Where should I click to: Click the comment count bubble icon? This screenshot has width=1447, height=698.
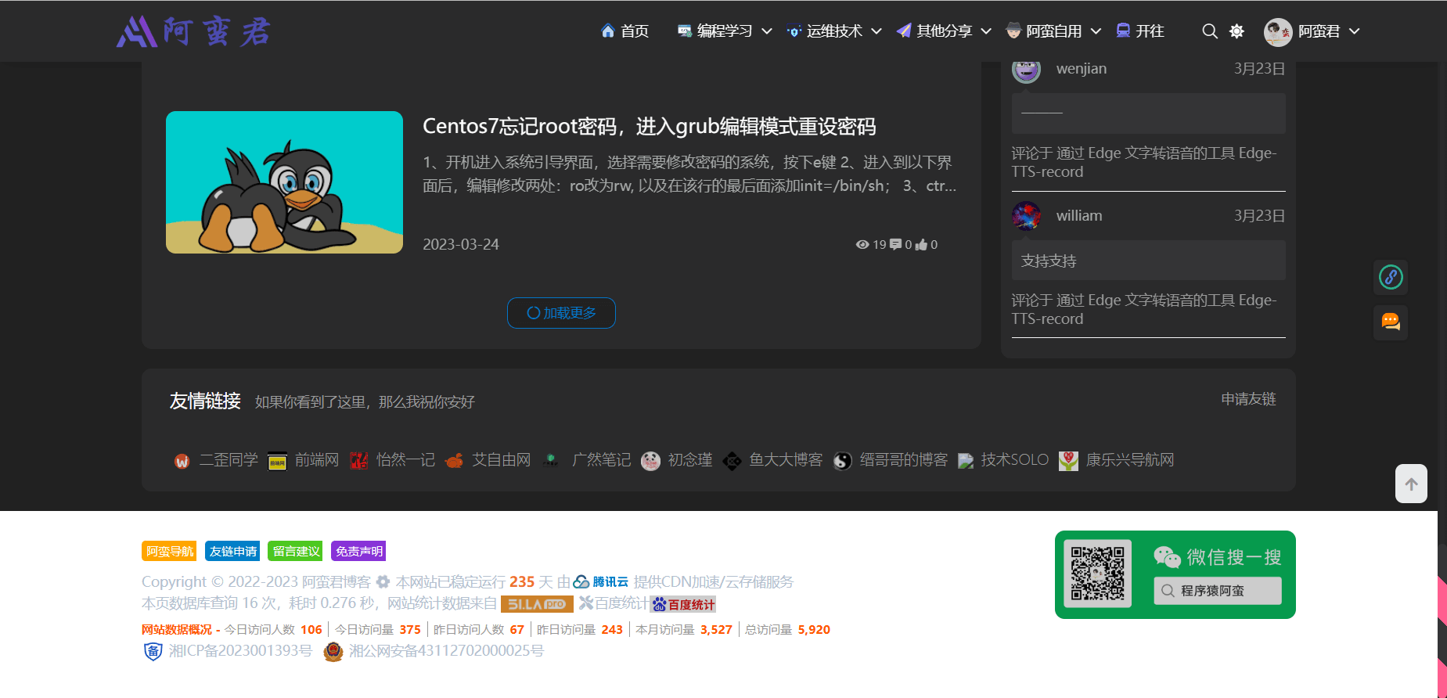point(896,245)
